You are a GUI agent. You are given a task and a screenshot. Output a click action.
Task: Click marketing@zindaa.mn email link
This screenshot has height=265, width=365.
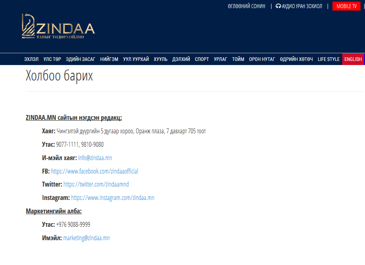pyautogui.click(x=86, y=238)
